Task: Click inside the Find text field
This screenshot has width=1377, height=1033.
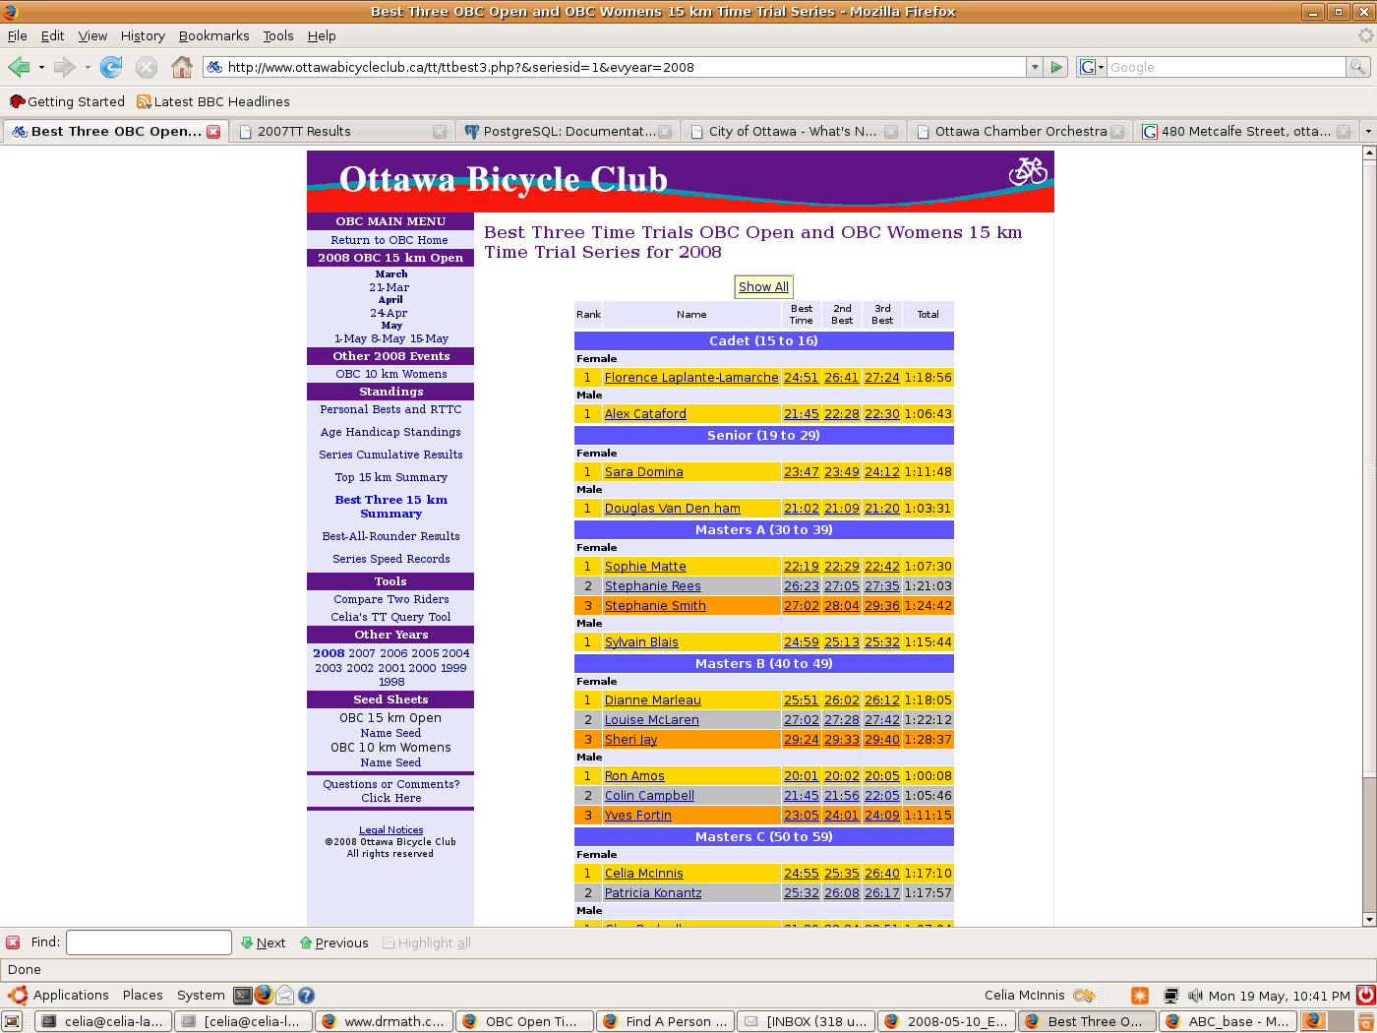Action: point(149,942)
